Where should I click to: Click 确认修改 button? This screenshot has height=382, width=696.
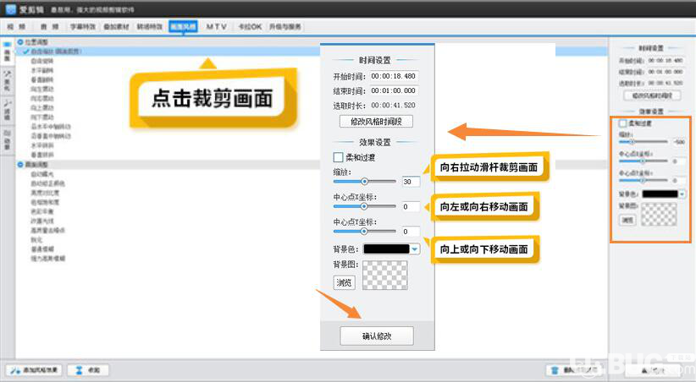pos(377,336)
